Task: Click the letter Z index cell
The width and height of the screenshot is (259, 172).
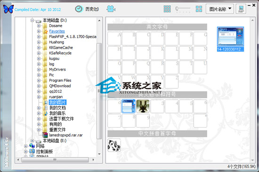Action: [x=171, y=82]
